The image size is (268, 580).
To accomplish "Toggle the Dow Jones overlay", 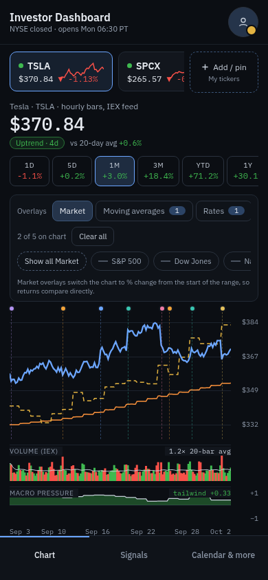I will tap(186, 261).
